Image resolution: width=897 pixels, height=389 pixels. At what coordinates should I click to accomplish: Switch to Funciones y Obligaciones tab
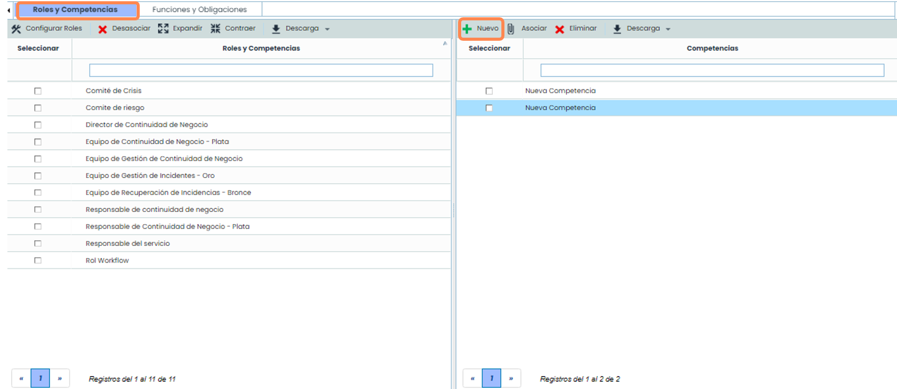tap(199, 10)
